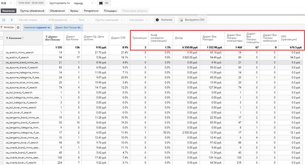The height and width of the screenshot is (165, 305).
Task: Check the ca_bergamo_tovar_rf_search row checkbox
Action: pyautogui.click(x=1, y=143)
